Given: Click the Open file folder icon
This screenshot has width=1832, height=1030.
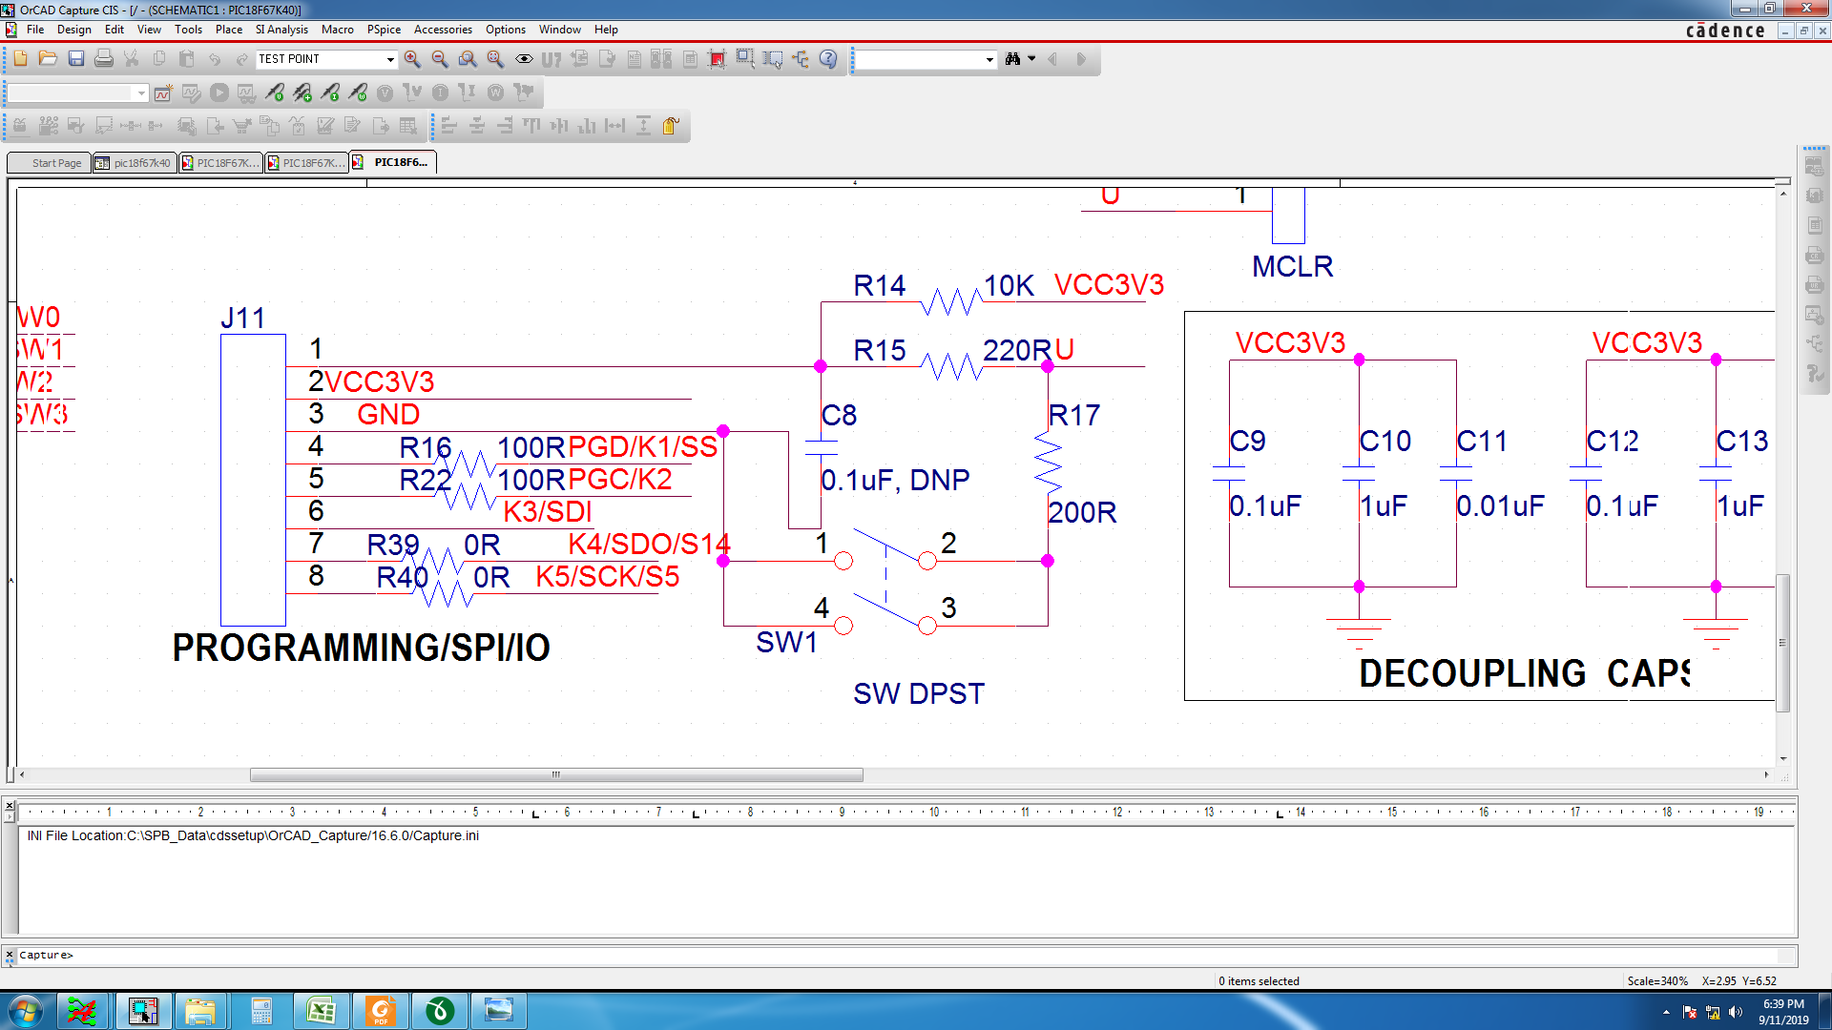Looking at the screenshot, I should (48, 59).
